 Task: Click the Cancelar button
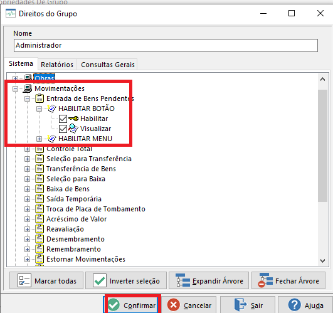[189, 305]
